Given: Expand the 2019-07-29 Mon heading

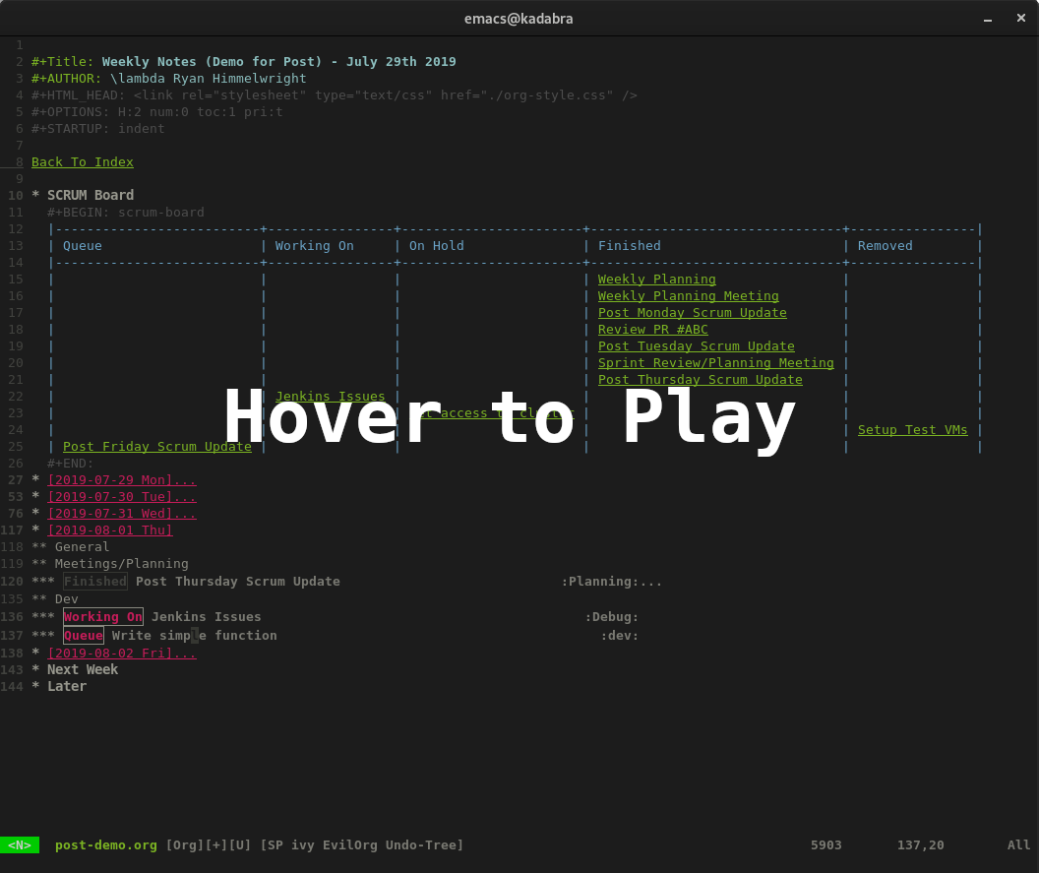Looking at the screenshot, I should pos(121,480).
